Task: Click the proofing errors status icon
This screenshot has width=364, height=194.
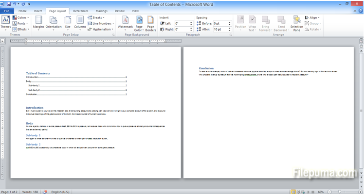Action: pyautogui.click(x=45, y=191)
